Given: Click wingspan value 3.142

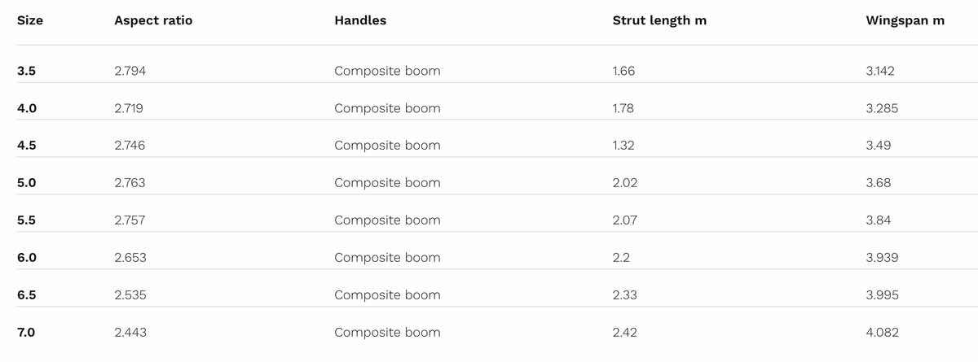Looking at the screenshot, I should click(x=880, y=71).
